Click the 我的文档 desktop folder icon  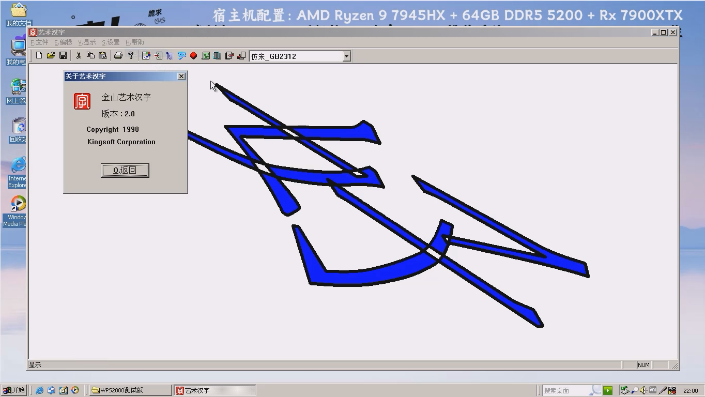(19, 16)
